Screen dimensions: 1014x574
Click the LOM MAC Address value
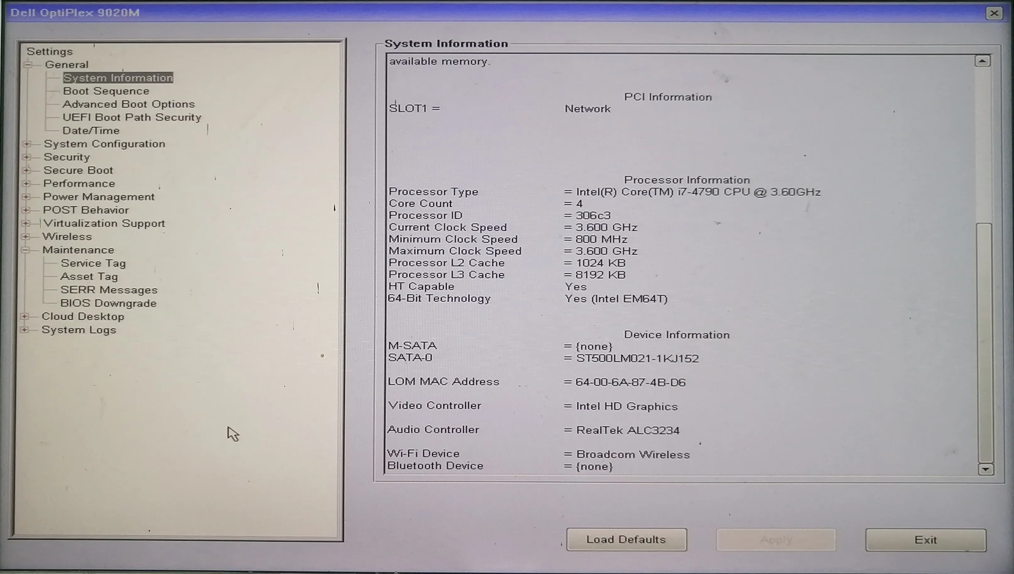(630, 382)
